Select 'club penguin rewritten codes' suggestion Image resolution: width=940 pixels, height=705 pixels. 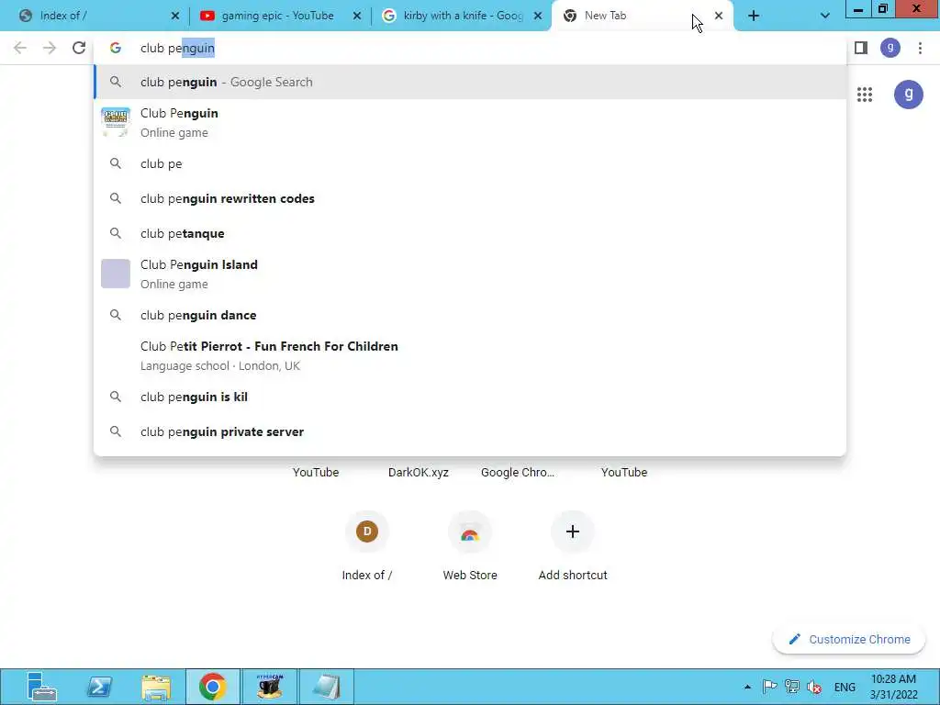tap(470, 198)
